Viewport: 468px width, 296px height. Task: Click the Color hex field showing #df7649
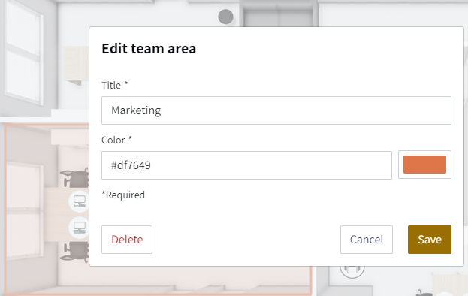(x=246, y=165)
